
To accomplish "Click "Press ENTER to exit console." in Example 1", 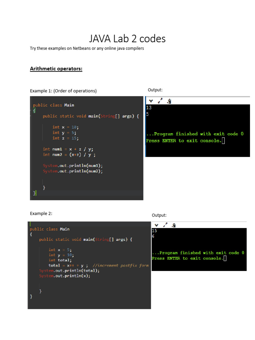I will (184, 141).
